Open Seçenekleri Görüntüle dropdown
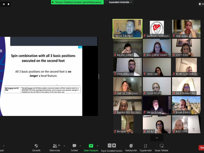The image size is (204, 153). [120, 2]
